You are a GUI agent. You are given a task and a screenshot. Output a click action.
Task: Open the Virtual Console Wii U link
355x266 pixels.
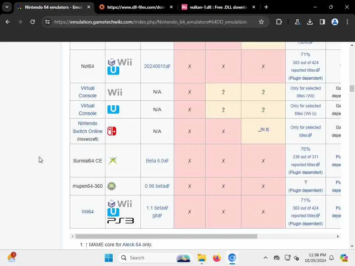(88, 109)
